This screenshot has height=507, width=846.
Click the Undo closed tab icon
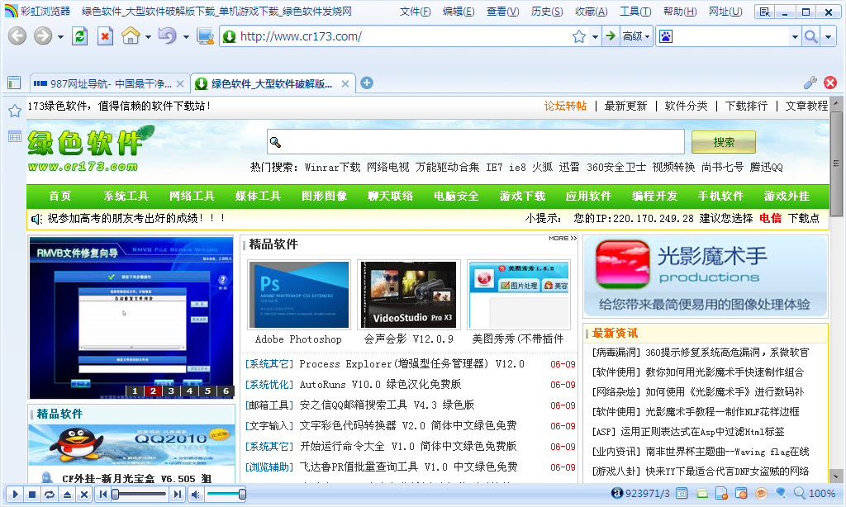167,36
